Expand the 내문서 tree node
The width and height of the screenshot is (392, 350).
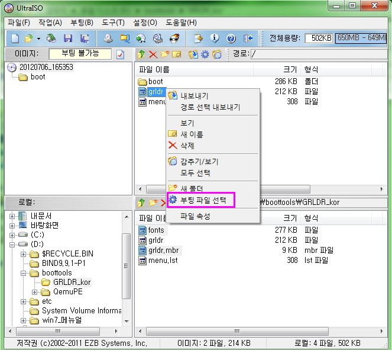[12, 216]
